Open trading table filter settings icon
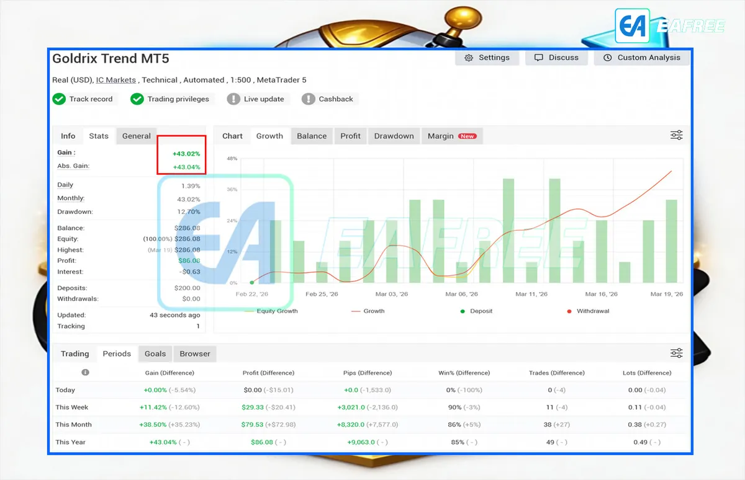Image resolution: width=745 pixels, height=480 pixels. 677,353
